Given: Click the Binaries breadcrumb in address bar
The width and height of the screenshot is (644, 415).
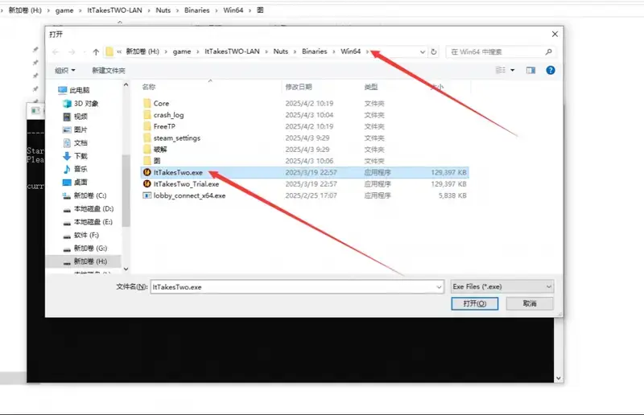Looking at the screenshot, I should point(315,51).
